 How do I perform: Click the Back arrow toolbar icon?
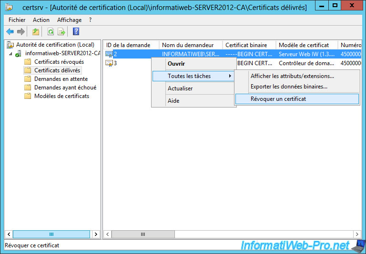(x=10, y=32)
